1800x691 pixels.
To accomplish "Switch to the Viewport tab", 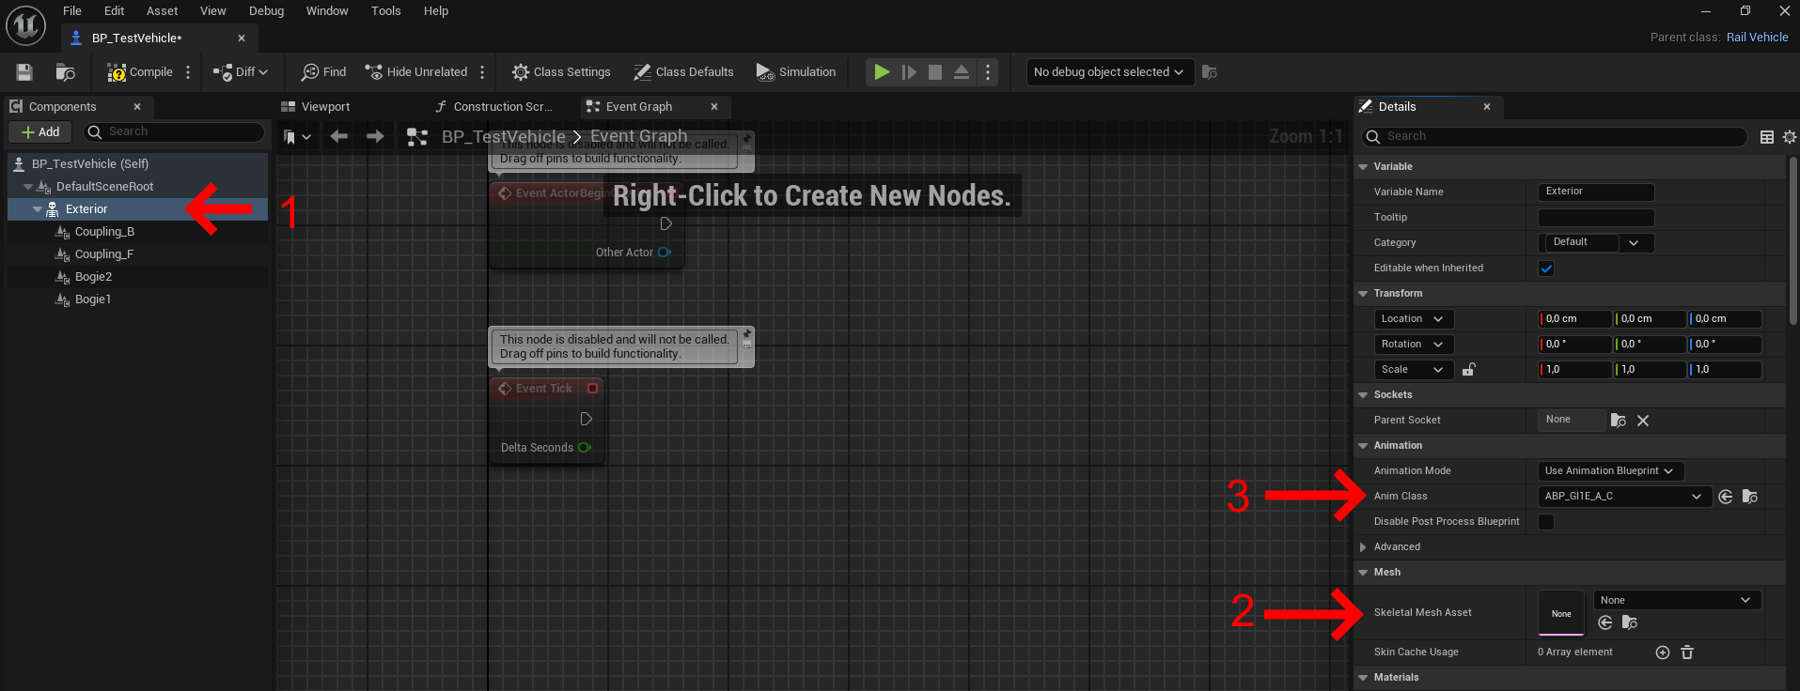I will (x=325, y=107).
